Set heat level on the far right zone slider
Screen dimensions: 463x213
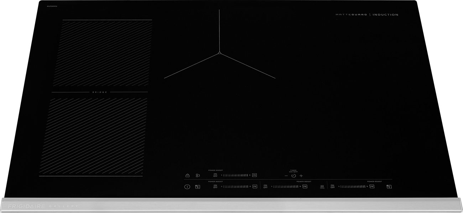[353, 186]
